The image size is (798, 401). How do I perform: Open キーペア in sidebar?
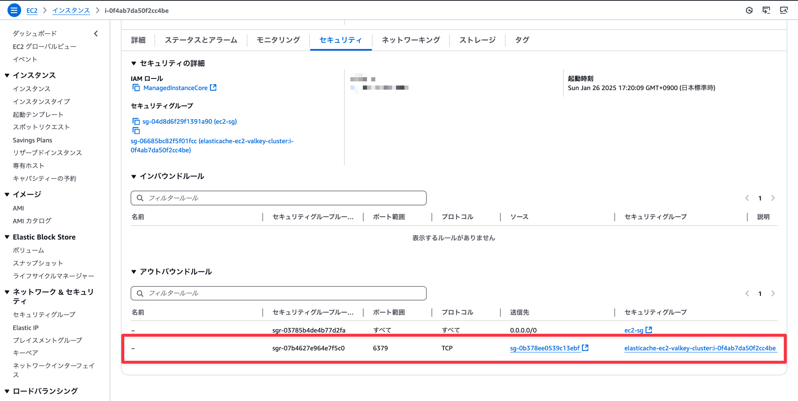point(25,353)
